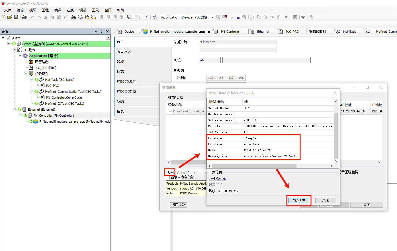This screenshot has width=397, height=251.
Task: Click the Login gear icon in toolbar
Action: [x=218, y=17]
